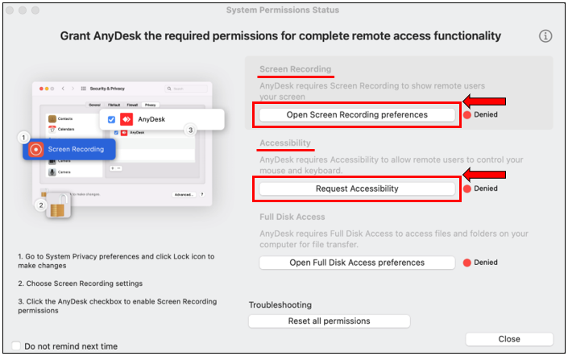Click the Grant AnyDesk required permissions headline

(x=280, y=36)
